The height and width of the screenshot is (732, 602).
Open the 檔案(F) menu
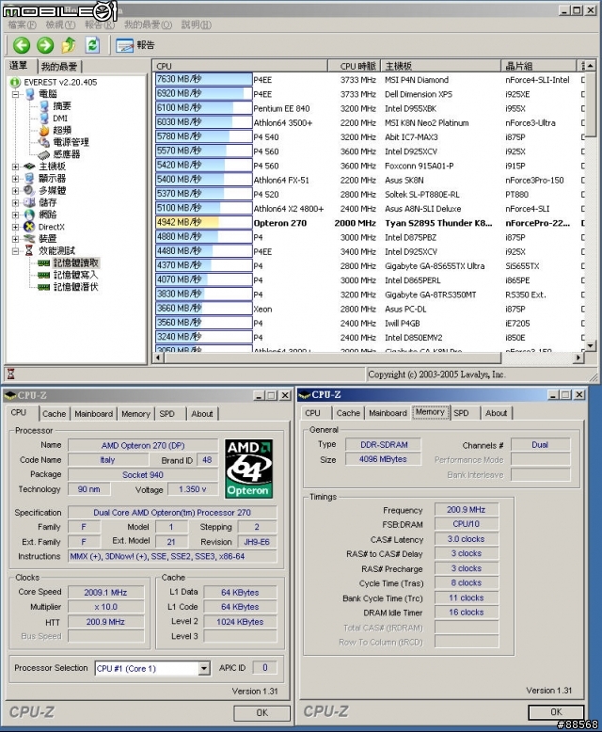pyautogui.click(x=22, y=24)
